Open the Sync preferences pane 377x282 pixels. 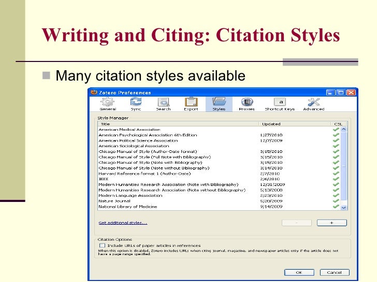(x=136, y=104)
